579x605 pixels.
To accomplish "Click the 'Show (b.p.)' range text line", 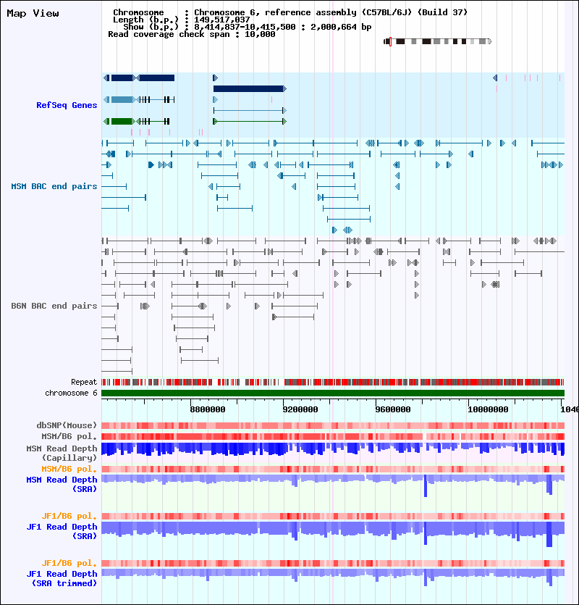I will click(x=248, y=27).
